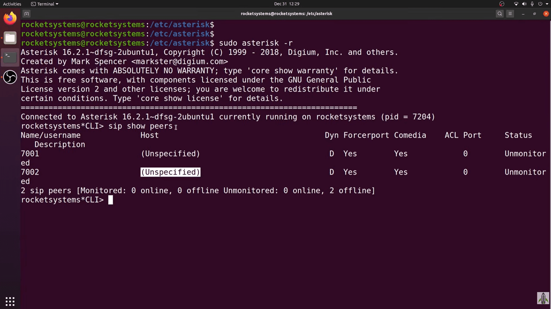The height and width of the screenshot is (309, 551).
Task: Open the Activities overview
Action: (x=12, y=4)
